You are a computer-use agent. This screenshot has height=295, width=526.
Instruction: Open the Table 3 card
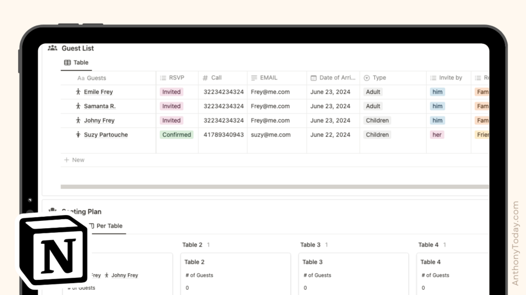[354, 274]
